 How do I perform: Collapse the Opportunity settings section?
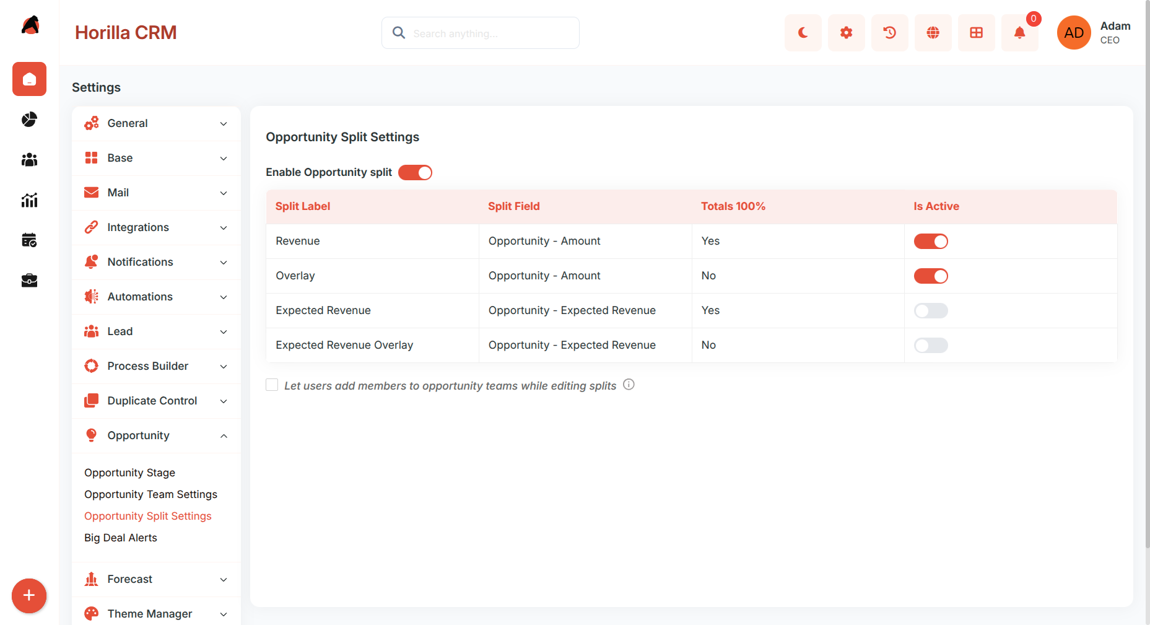(x=156, y=435)
